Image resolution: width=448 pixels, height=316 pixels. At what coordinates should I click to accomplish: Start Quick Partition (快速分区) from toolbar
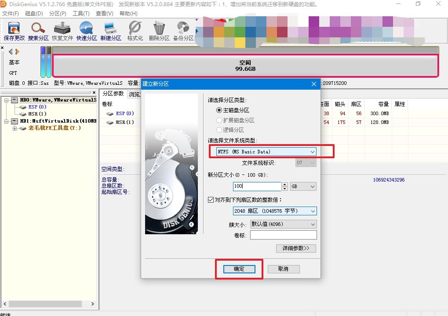(86, 31)
